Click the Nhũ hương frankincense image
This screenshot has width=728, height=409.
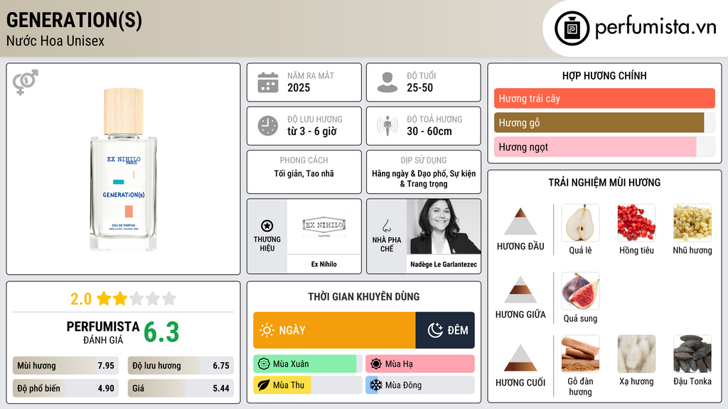coord(692,223)
